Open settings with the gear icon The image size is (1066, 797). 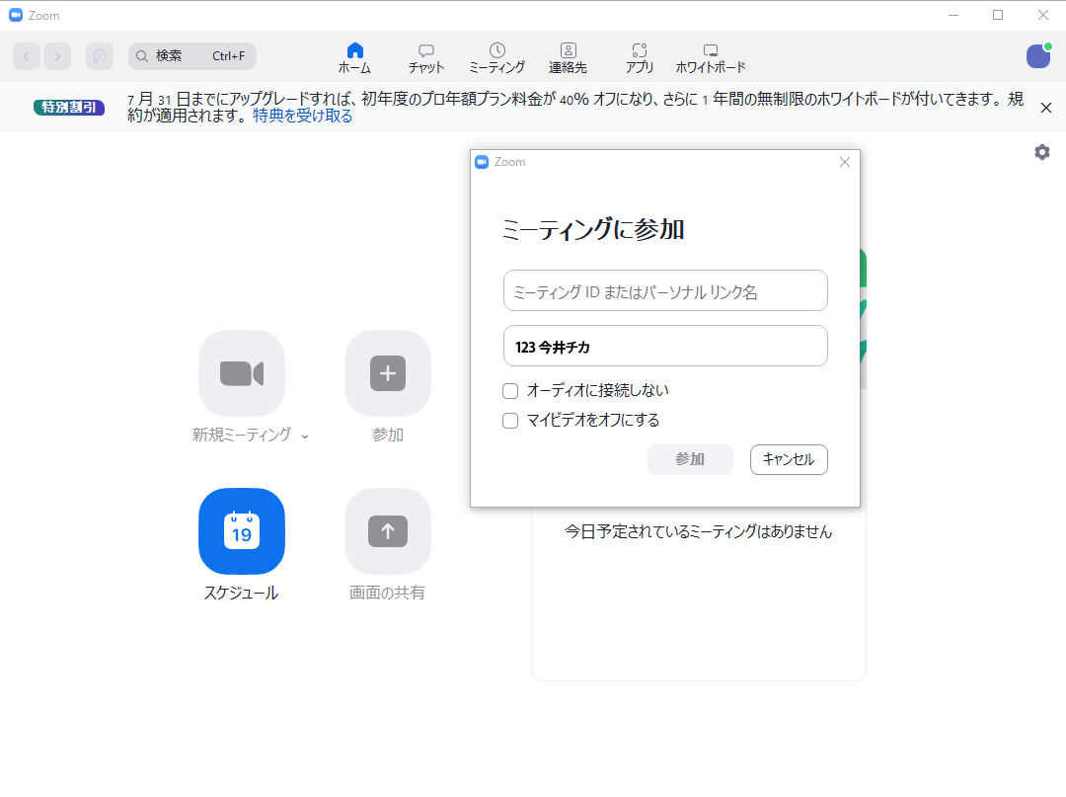coord(1041,152)
